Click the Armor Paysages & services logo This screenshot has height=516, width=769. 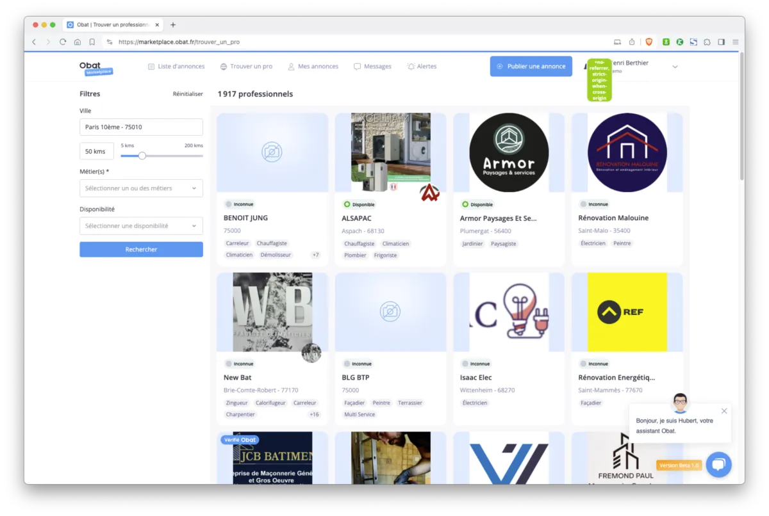point(509,152)
